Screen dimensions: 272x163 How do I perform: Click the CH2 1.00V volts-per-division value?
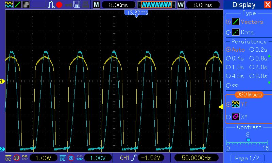[98, 158]
